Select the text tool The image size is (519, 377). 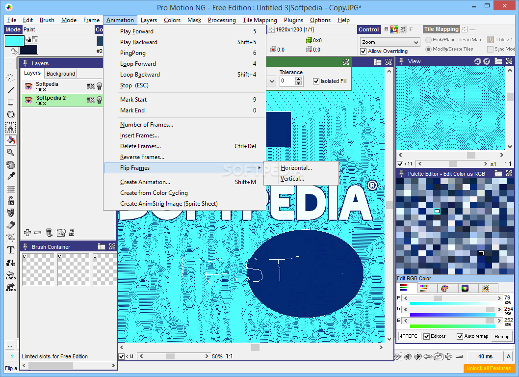click(11, 250)
